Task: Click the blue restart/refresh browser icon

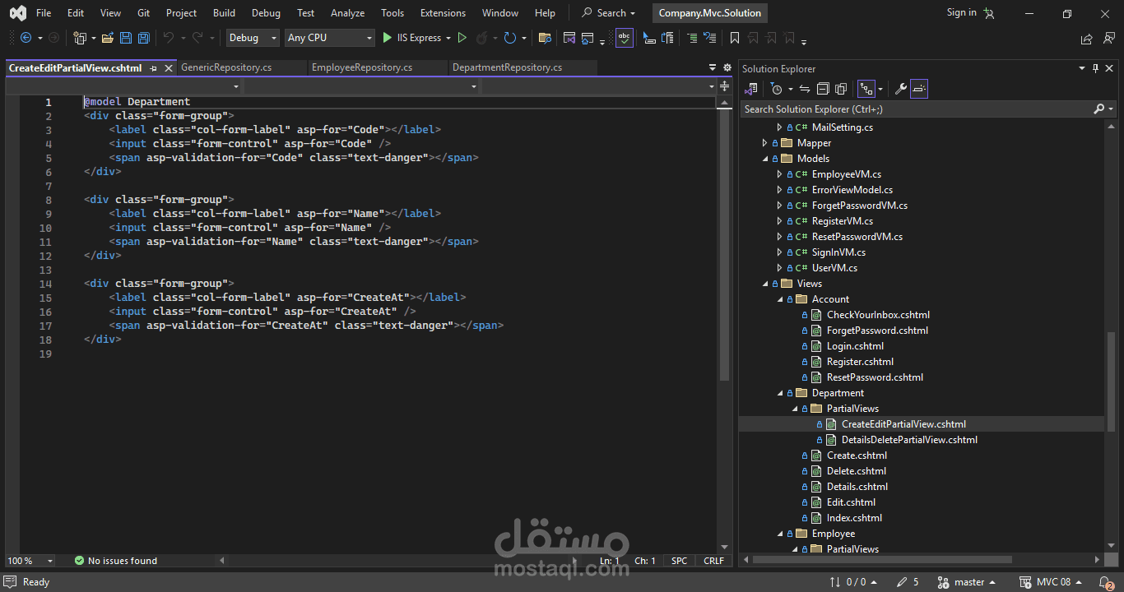Action: pos(510,38)
